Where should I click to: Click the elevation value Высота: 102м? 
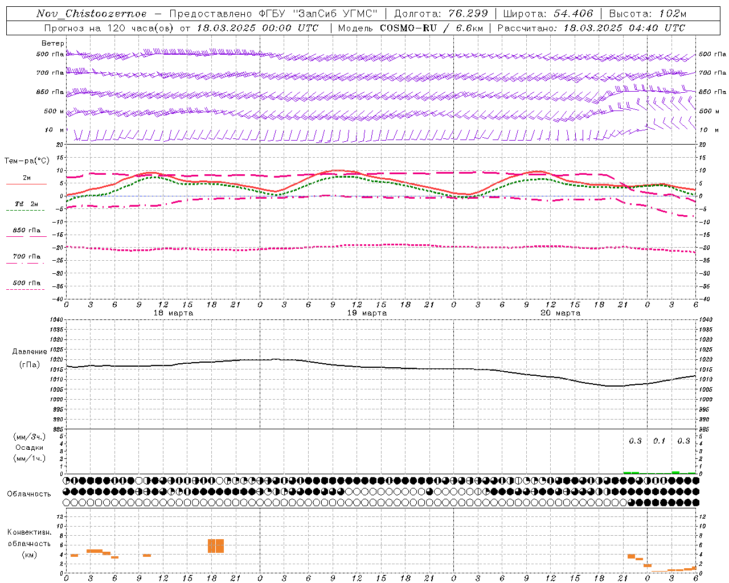[x=648, y=14]
